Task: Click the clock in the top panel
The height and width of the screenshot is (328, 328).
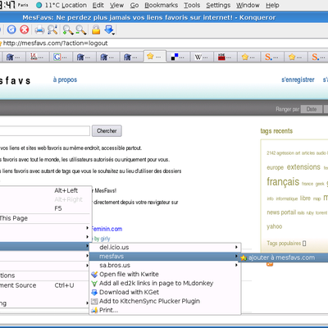Action: (7, 5)
